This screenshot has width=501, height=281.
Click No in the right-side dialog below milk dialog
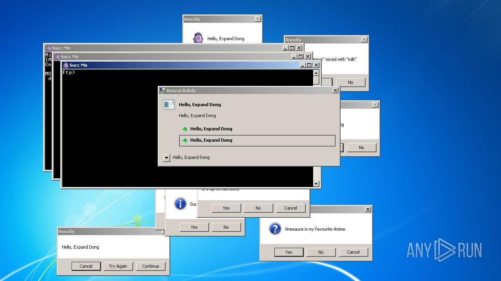coord(362,148)
